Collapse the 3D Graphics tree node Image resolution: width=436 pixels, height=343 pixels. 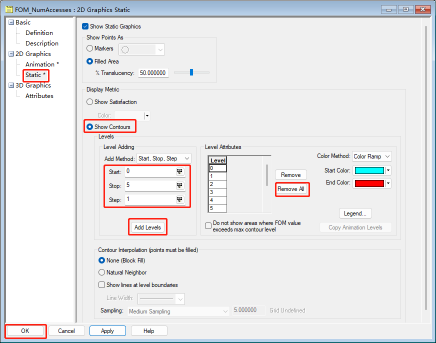pyautogui.click(x=11, y=85)
